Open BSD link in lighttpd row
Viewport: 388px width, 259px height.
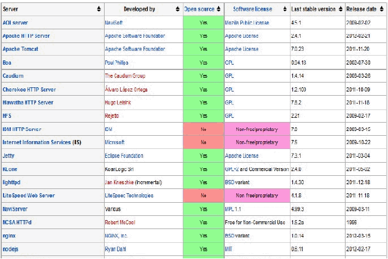click(x=230, y=182)
